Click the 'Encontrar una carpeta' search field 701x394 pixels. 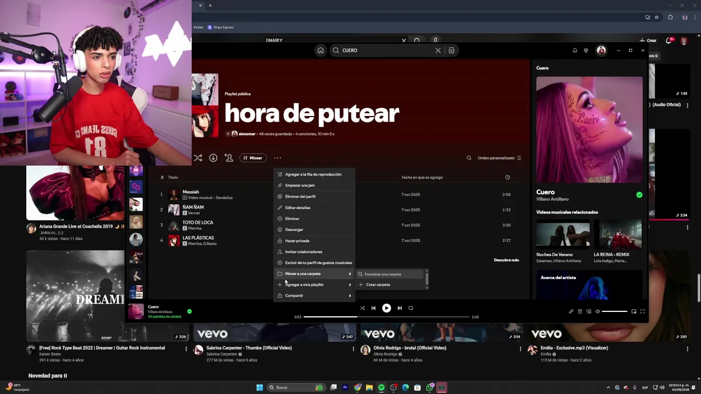[x=390, y=274]
